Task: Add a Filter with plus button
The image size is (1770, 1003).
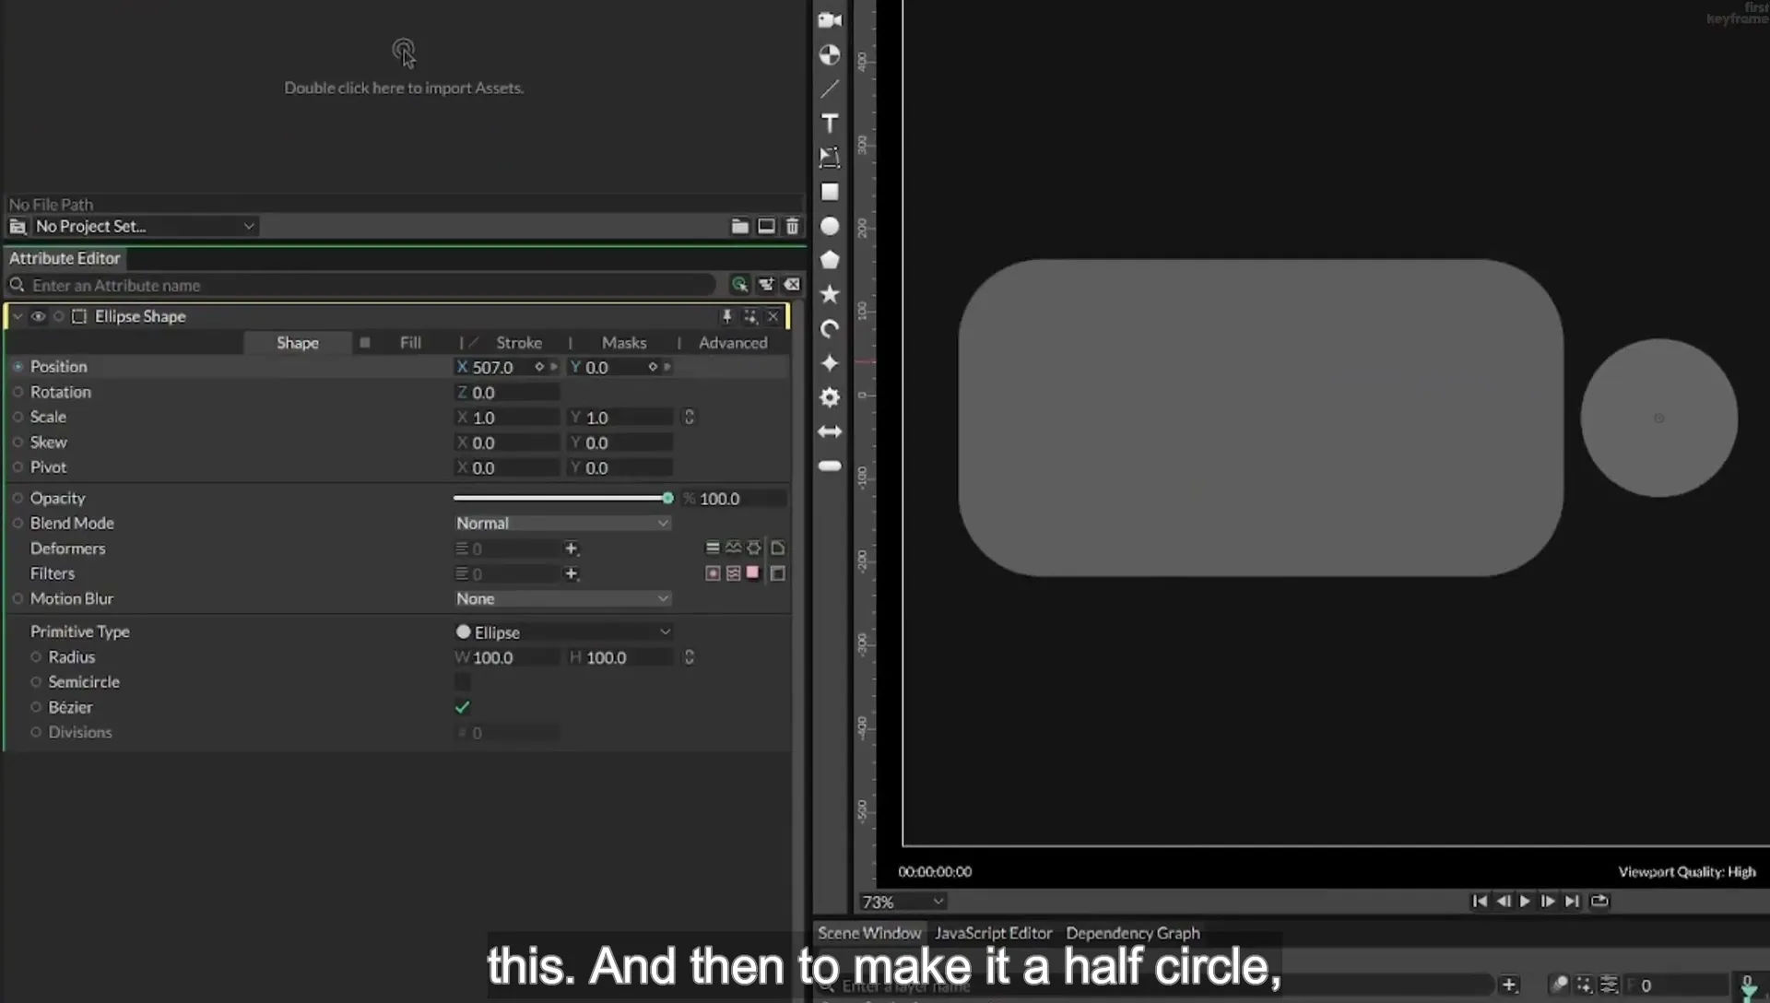Action: [x=572, y=573]
